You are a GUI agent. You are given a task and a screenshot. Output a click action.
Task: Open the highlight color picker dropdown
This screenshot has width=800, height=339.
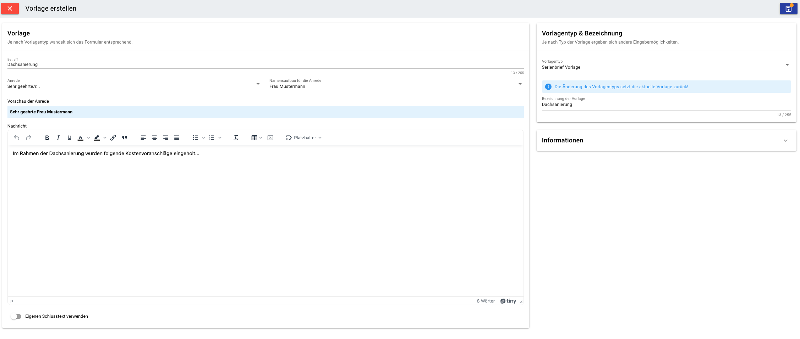pos(105,138)
